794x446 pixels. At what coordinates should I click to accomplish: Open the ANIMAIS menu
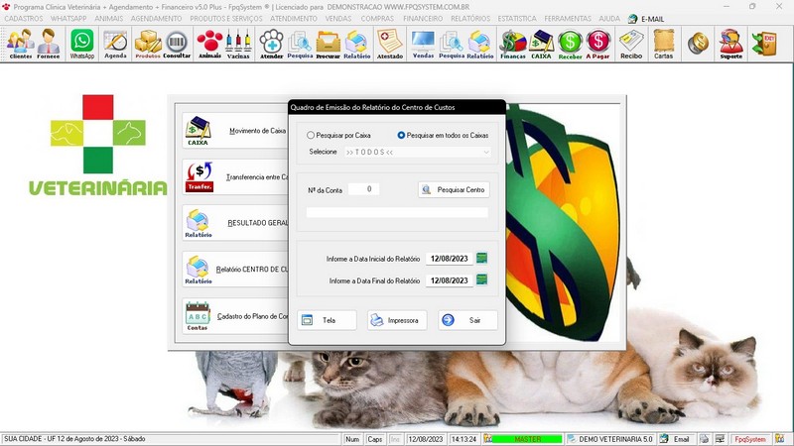pyautogui.click(x=109, y=19)
